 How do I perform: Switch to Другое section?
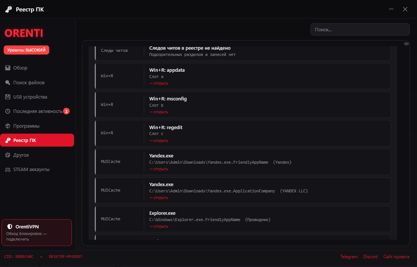37,155
